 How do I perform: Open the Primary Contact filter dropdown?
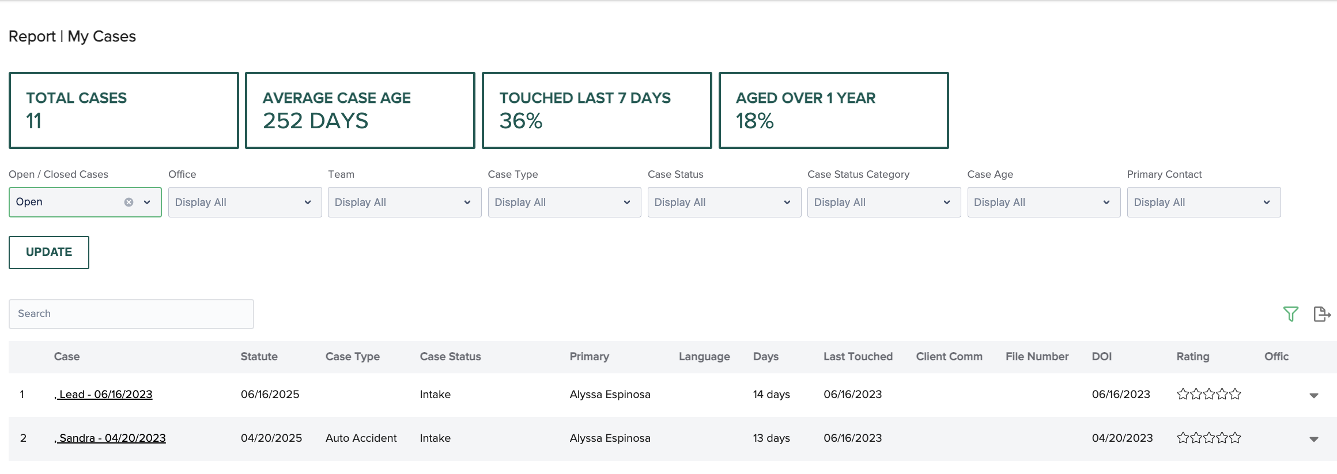1203,202
